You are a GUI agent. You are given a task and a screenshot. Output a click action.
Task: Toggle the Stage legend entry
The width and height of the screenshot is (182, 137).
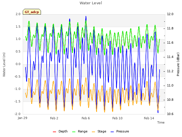tap(99, 131)
